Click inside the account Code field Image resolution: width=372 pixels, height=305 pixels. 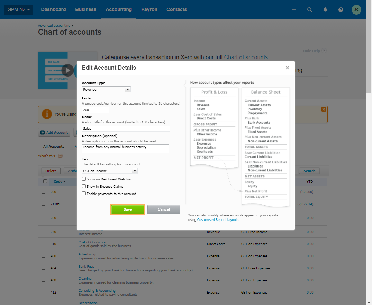pyautogui.click(x=95, y=110)
